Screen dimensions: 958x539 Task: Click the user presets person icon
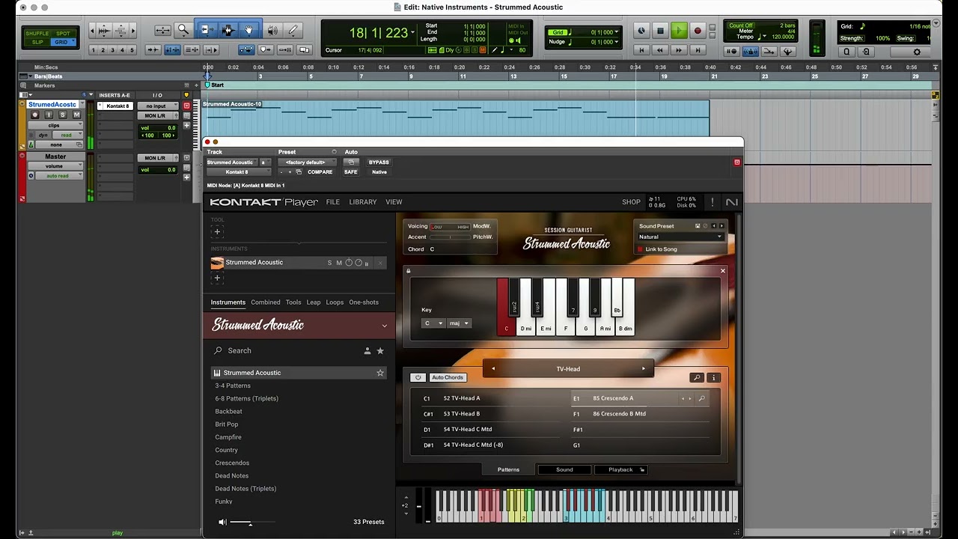367,350
